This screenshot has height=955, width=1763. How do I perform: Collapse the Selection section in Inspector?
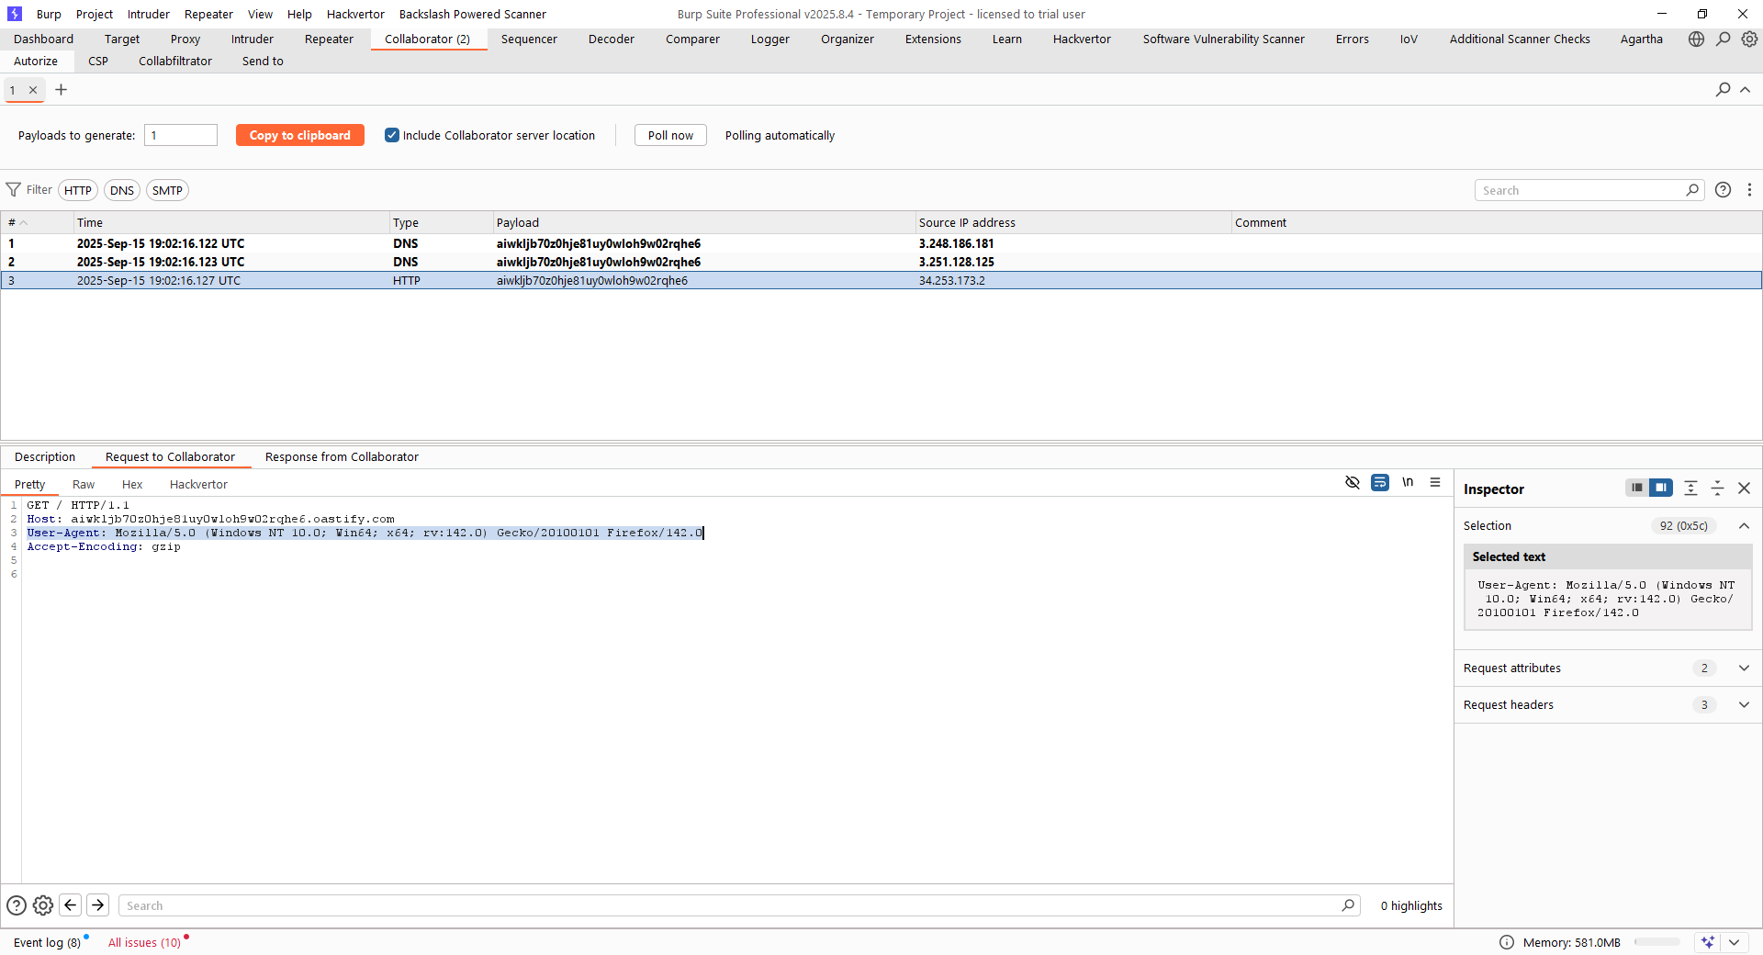tap(1744, 526)
